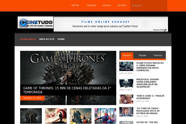Open Malévola Susana Vieira article title
Screen dimensions: 186x124
(148, 83)
